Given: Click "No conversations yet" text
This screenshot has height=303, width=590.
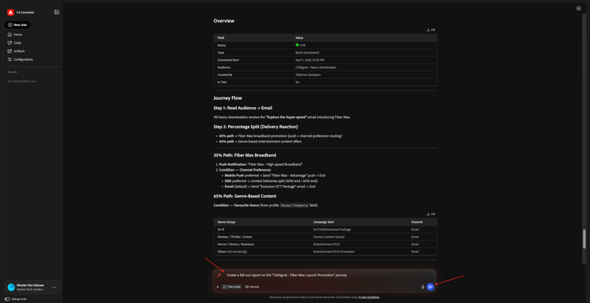Looking at the screenshot, I should tap(22, 81).
